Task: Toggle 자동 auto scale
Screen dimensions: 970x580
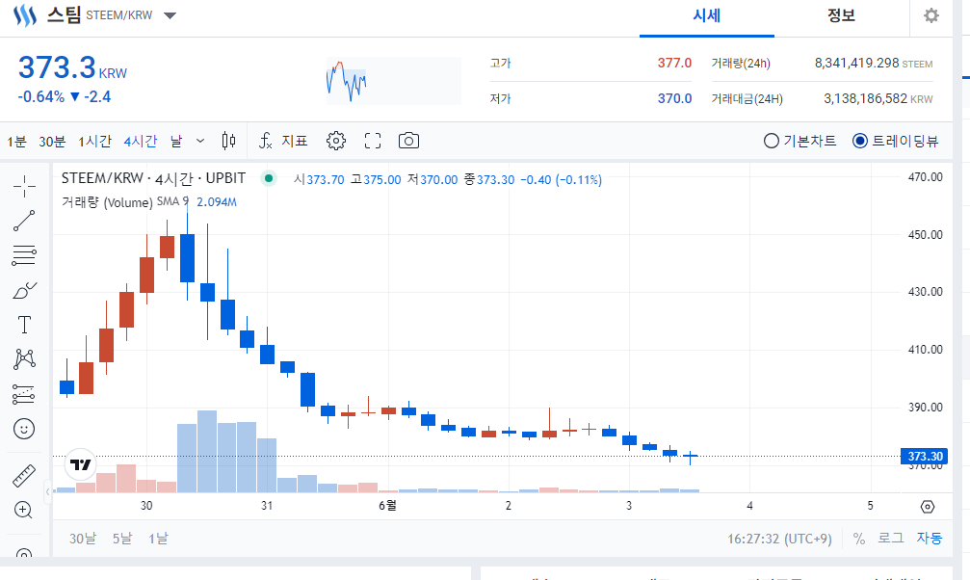Action: (x=930, y=539)
